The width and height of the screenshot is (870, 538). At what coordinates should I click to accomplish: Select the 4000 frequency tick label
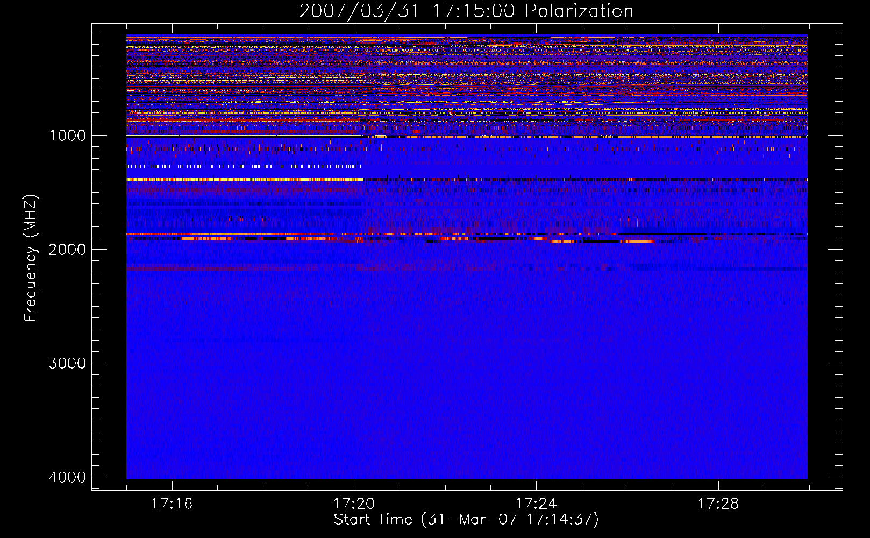point(67,477)
